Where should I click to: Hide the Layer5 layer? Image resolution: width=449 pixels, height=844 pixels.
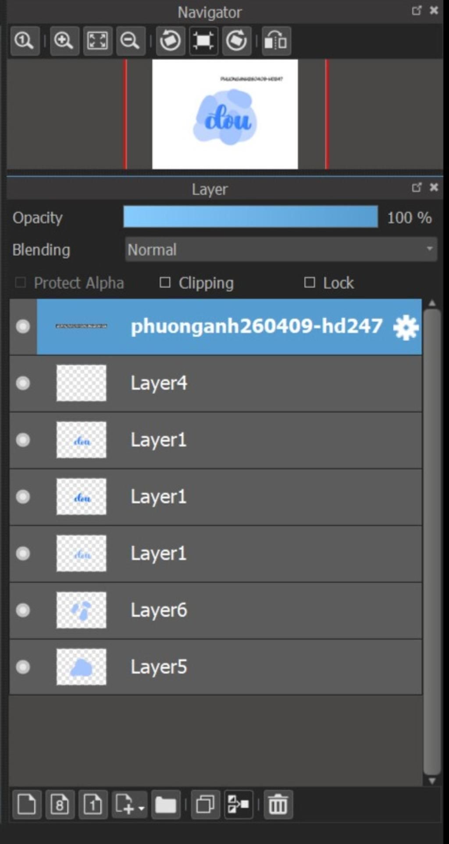pyautogui.click(x=23, y=667)
